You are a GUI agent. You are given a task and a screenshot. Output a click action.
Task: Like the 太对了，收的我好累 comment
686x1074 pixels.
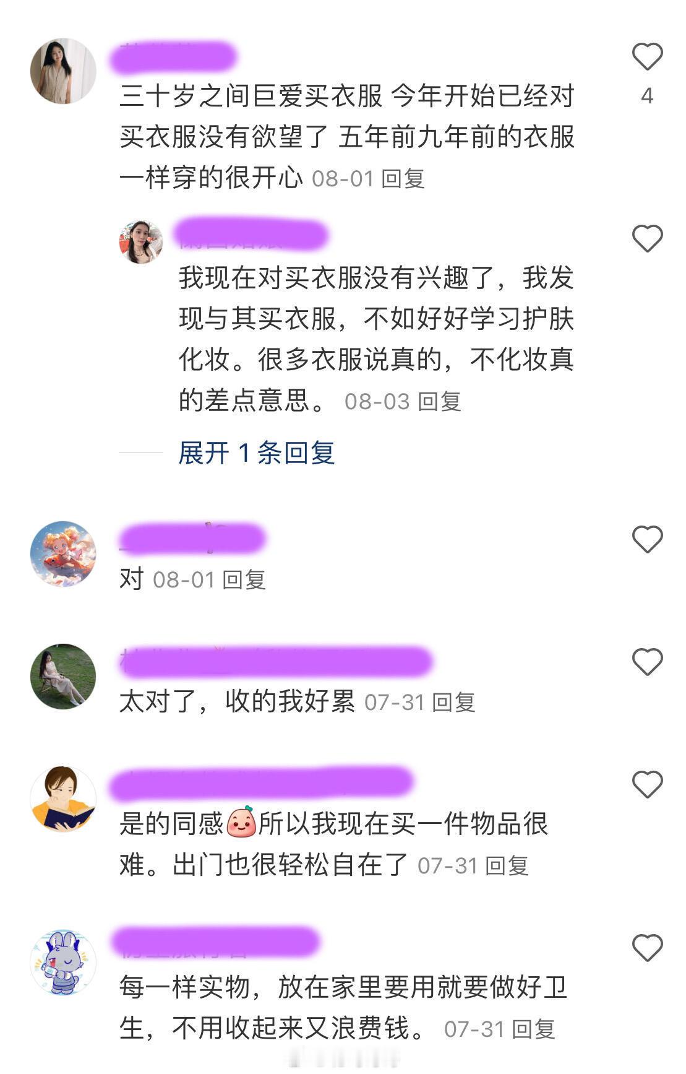[x=647, y=662]
